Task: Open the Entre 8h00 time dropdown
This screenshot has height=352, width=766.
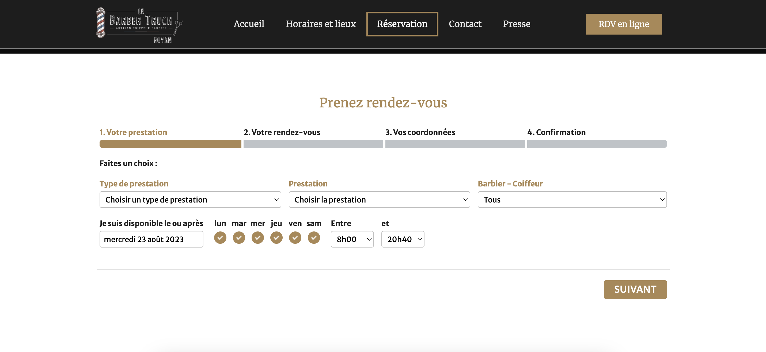Action: pos(352,239)
